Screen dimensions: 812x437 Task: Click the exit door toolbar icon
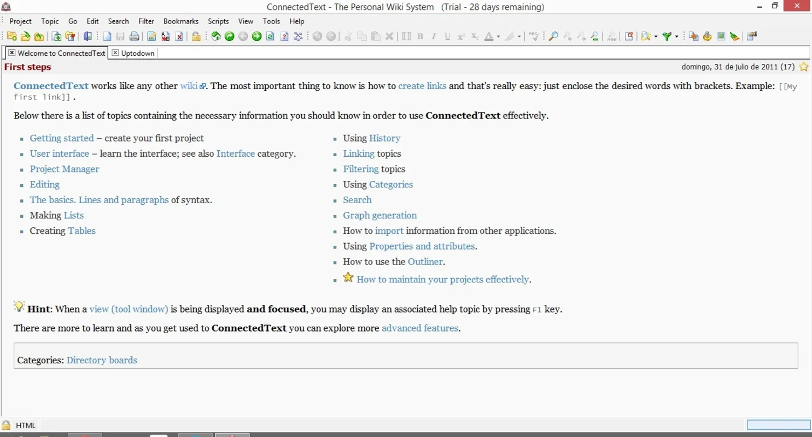click(x=87, y=37)
